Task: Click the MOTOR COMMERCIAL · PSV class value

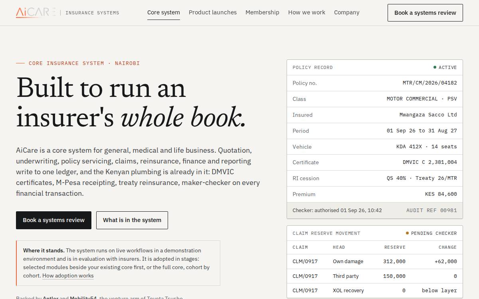Action: click(x=422, y=99)
